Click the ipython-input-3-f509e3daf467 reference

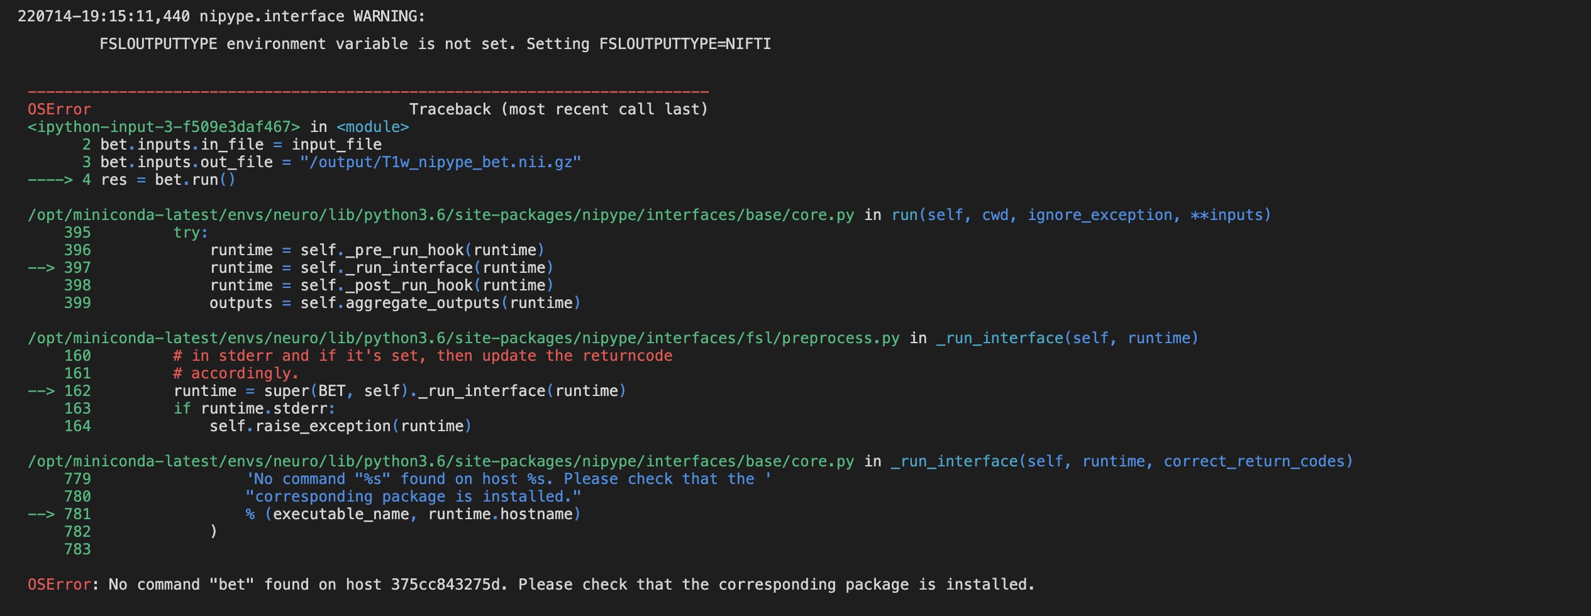pos(164,127)
